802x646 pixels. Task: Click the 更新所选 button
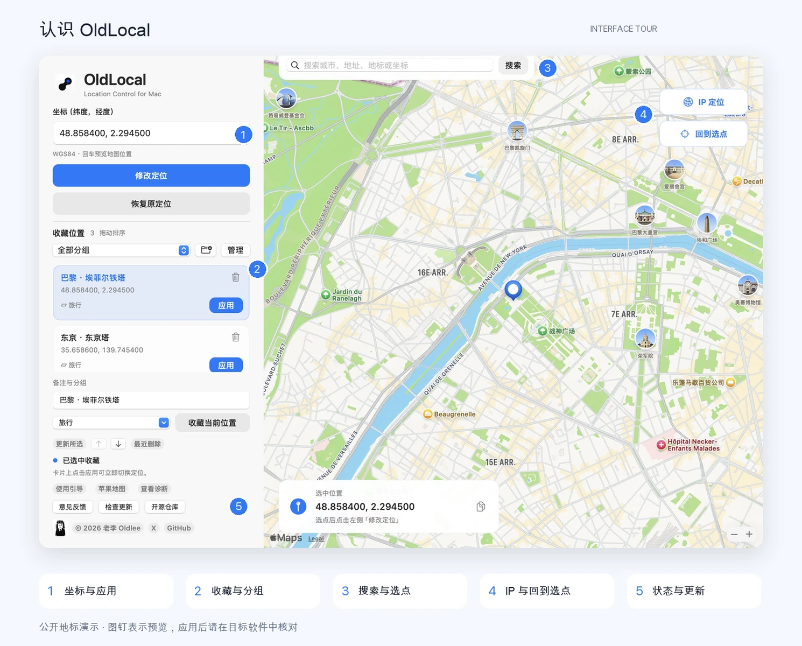[x=69, y=444]
